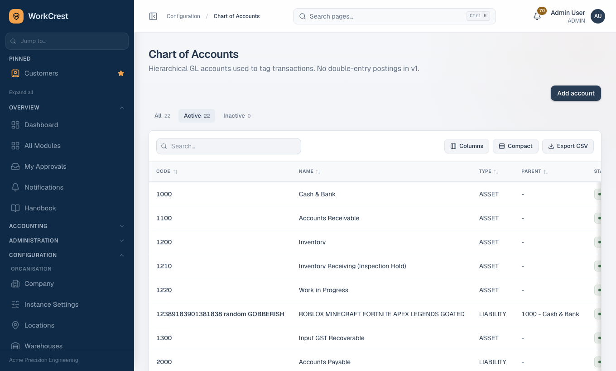Collapse the Configuration sidebar section
616x371 pixels.
67,255
